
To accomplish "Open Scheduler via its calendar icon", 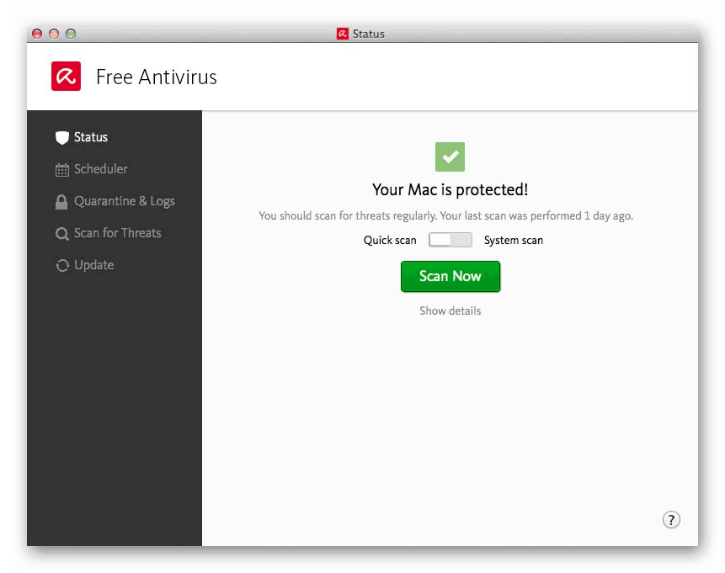I will tap(62, 169).
